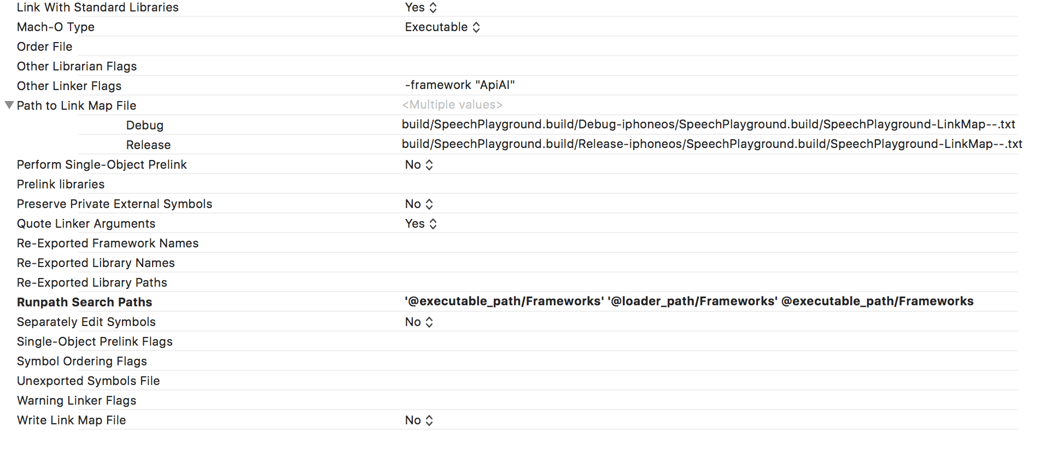Viewport: 1040px width, 450px height.
Task: Open Separately Edit Symbols No popup
Action: click(419, 322)
